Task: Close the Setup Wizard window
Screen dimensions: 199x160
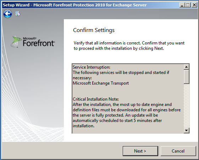Action: click(194, 5)
